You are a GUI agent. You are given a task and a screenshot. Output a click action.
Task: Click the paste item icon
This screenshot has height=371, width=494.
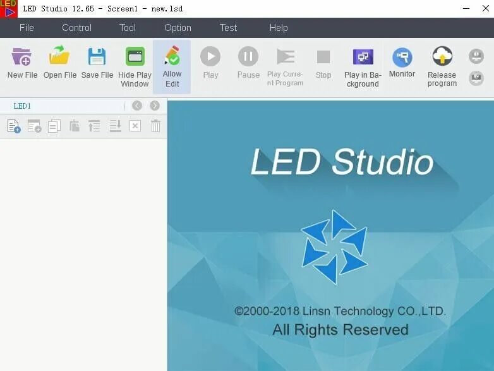(75, 126)
